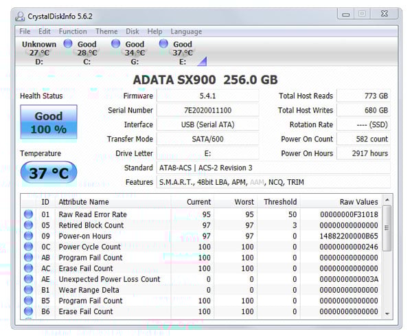Click the status orb in row B6
The height and width of the screenshot is (336, 412).
click(28, 311)
